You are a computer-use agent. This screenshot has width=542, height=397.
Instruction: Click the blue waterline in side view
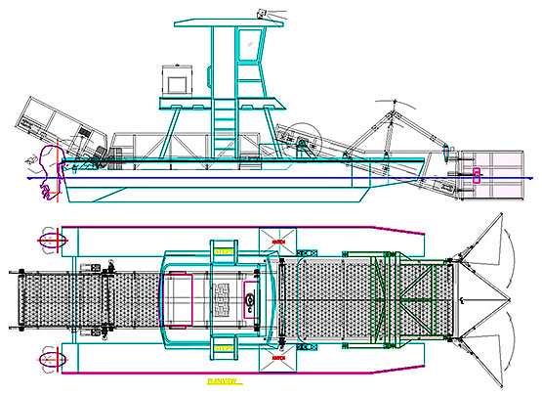(x=280, y=178)
